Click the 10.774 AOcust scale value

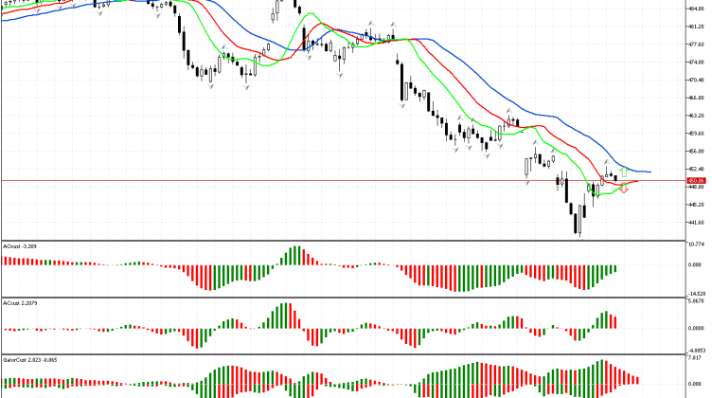pyautogui.click(x=696, y=245)
